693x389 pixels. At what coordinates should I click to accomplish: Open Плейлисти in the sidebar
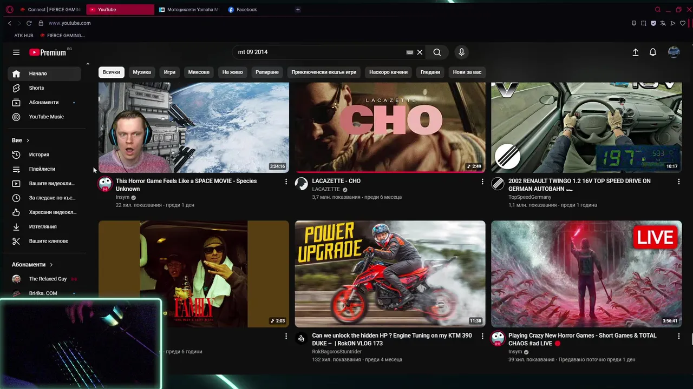[x=44, y=169]
